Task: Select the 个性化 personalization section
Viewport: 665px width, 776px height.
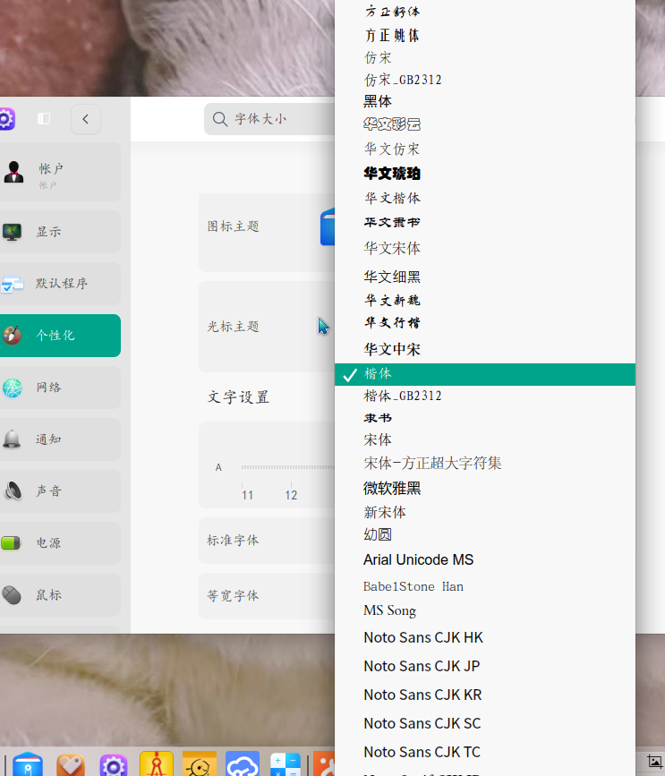Action: click(59, 336)
